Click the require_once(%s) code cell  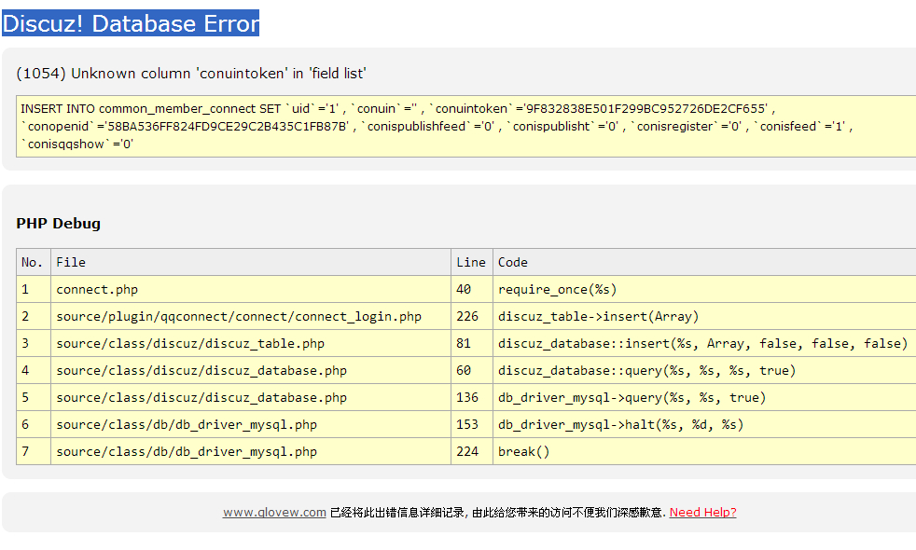tap(558, 289)
